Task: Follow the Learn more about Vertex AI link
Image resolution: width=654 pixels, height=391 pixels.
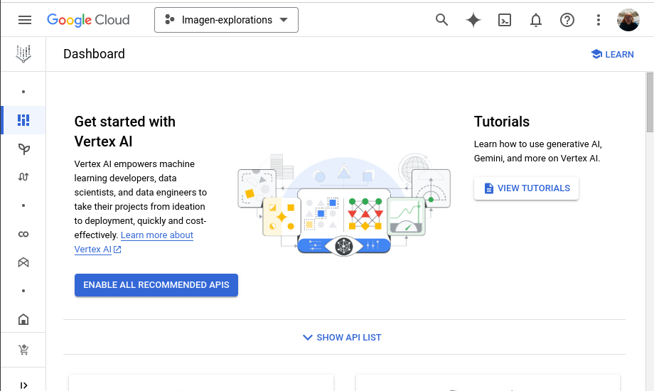Action: 156,235
